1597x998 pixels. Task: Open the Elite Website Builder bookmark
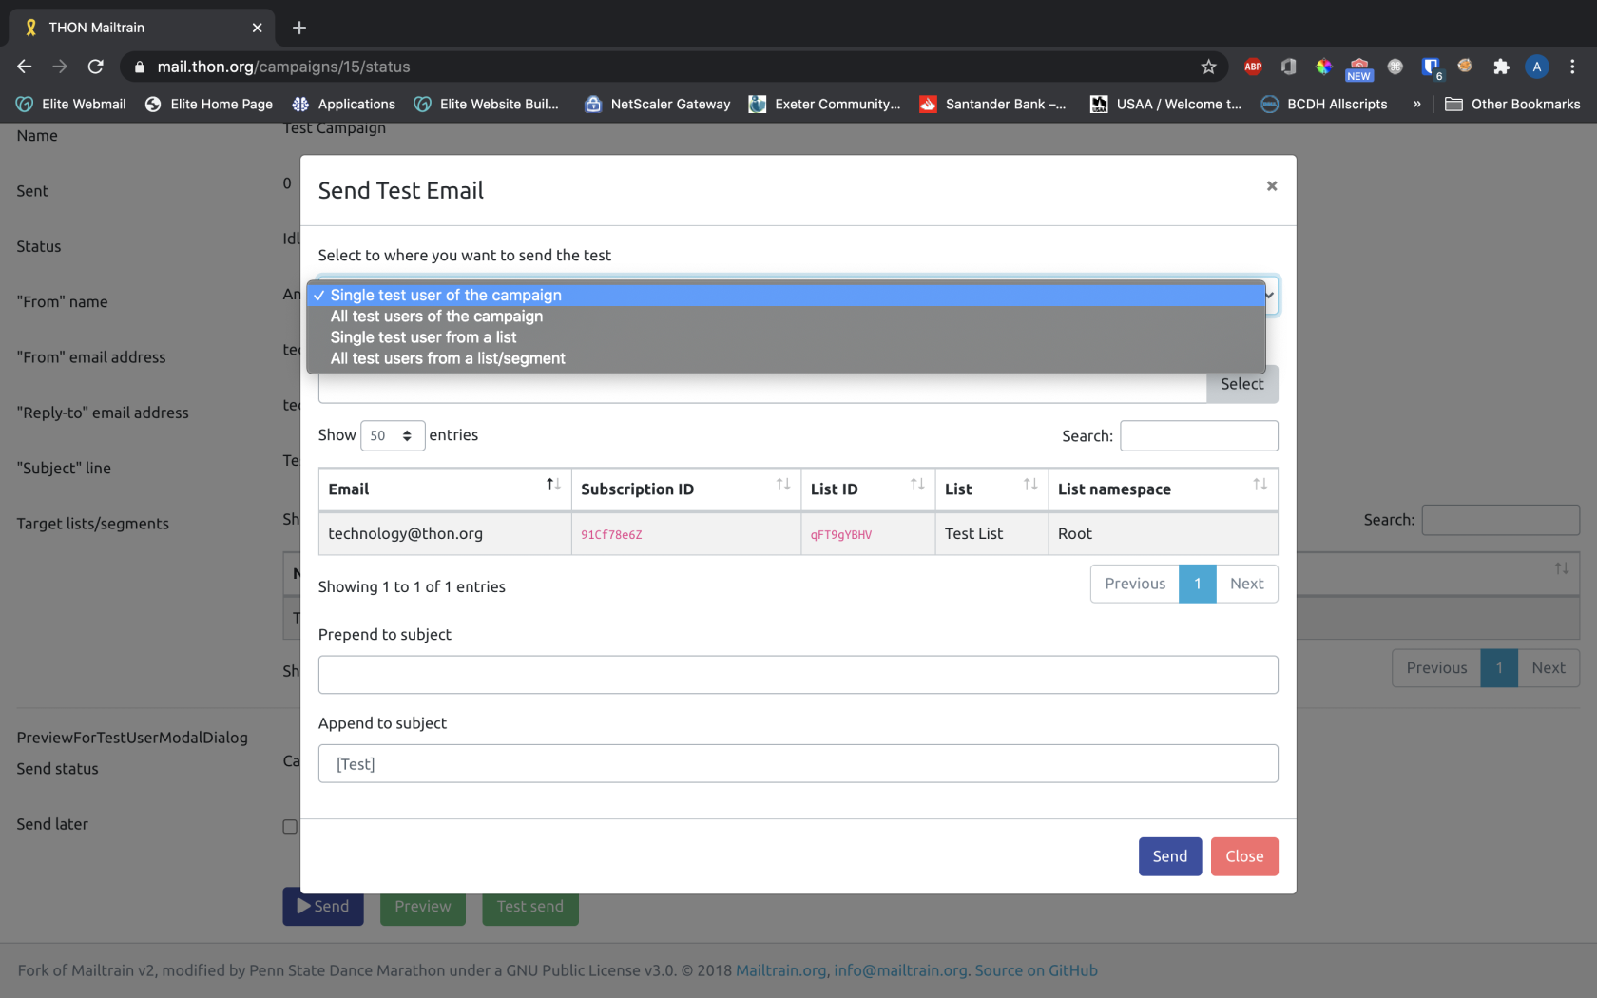[487, 104]
